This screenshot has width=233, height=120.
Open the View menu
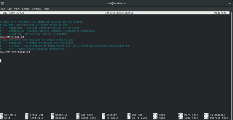coord(17,9)
